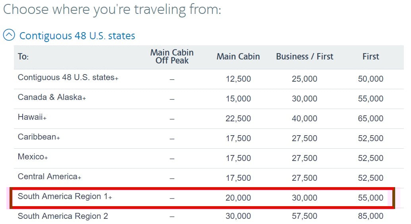Click the 57,500 Business / First value
The height and width of the screenshot is (224, 411).
(305, 216)
